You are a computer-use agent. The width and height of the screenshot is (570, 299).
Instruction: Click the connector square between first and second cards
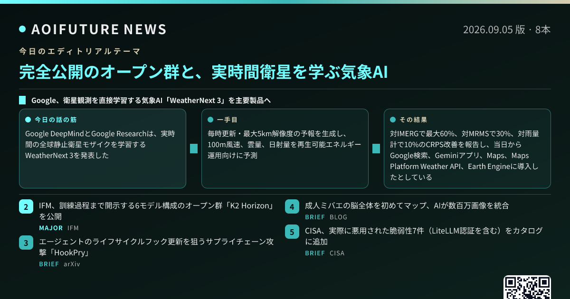(x=194, y=149)
